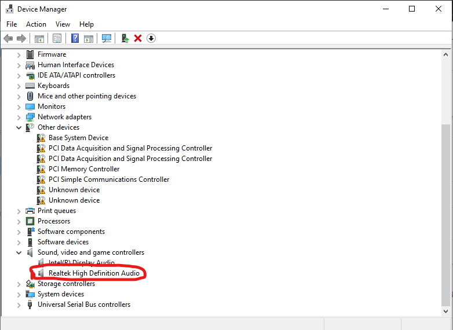The width and height of the screenshot is (453, 330).
Task: Click the red X Uninstall device icon
Action: point(138,38)
